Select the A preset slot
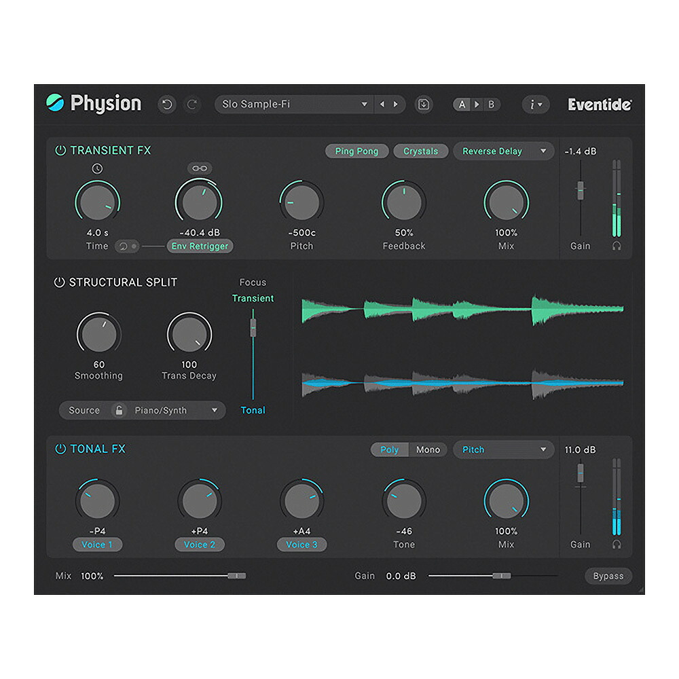The image size is (679, 679). point(462,105)
